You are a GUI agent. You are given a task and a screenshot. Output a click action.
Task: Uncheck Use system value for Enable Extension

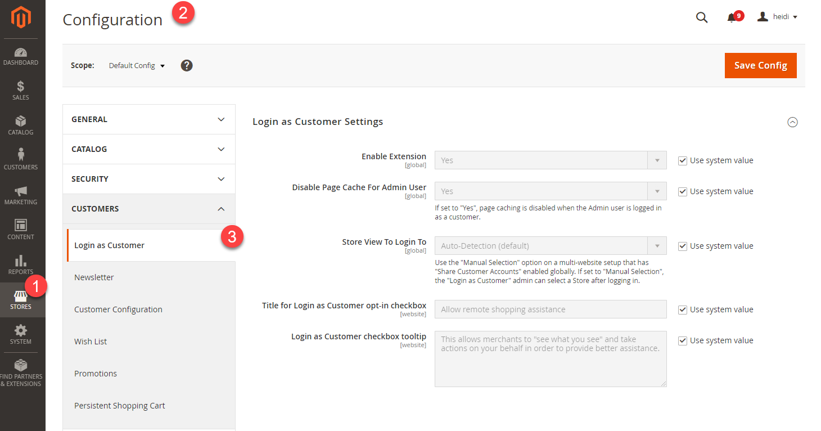pyautogui.click(x=682, y=160)
